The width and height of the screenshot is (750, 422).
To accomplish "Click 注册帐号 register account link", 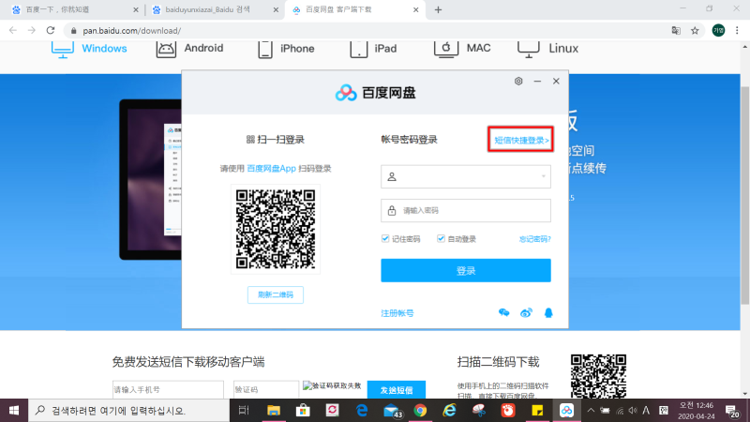I will click(397, 313).
